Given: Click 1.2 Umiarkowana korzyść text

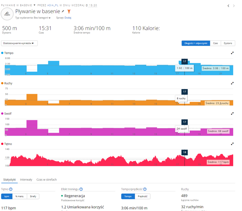Looking at the screenshot, I should pos(83,207).
